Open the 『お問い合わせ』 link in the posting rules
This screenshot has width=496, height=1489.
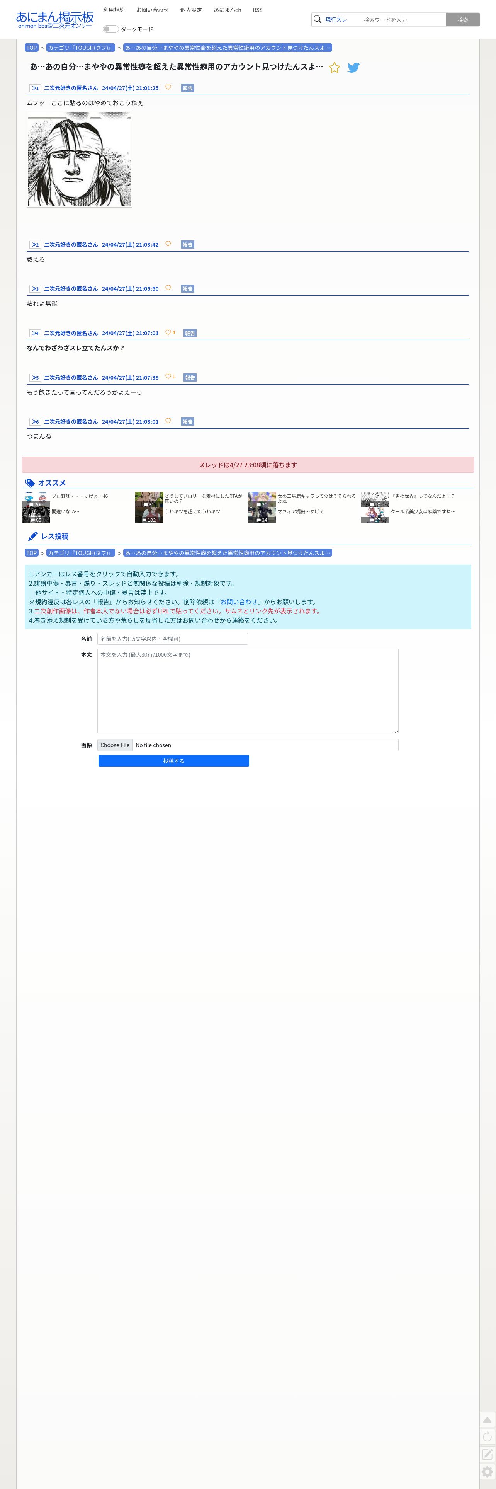coord(239,602)
